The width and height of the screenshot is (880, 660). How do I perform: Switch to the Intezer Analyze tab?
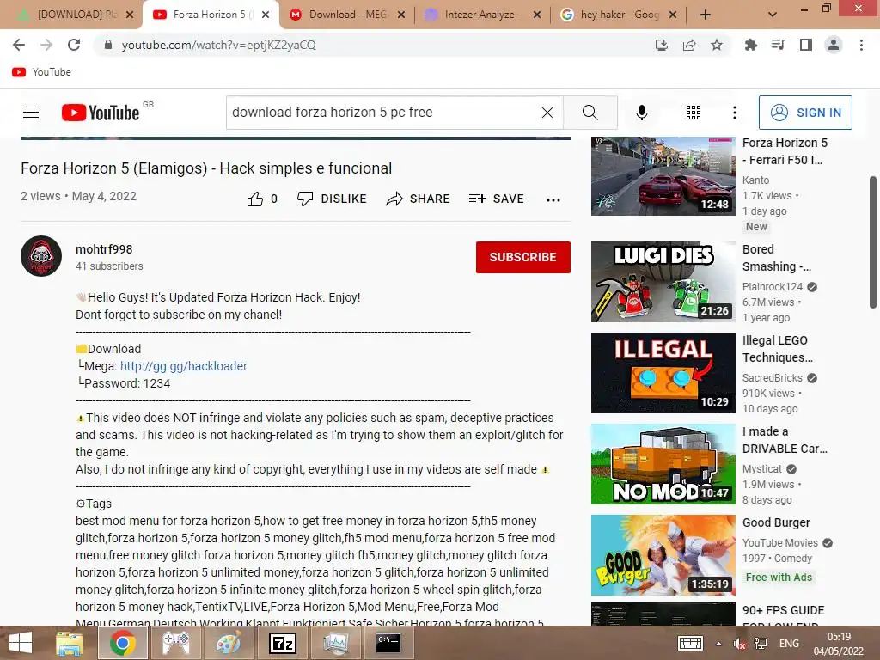click(x=483, y=15)
